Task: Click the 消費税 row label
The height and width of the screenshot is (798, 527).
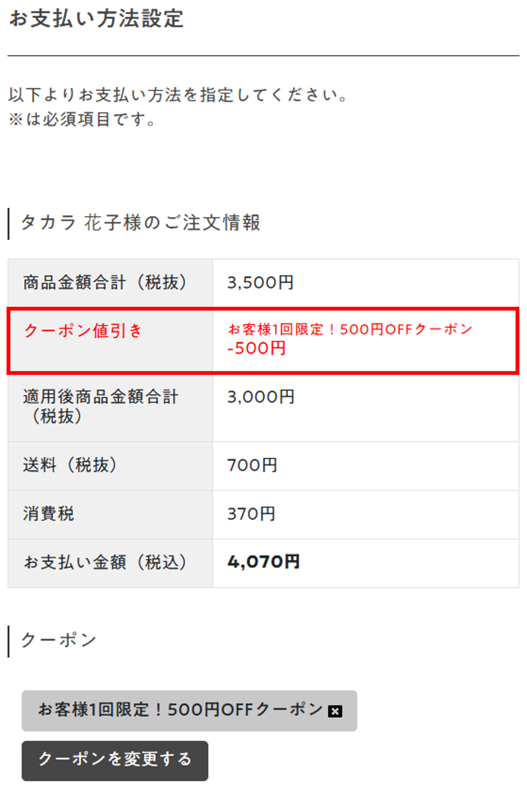Action: 49,514
